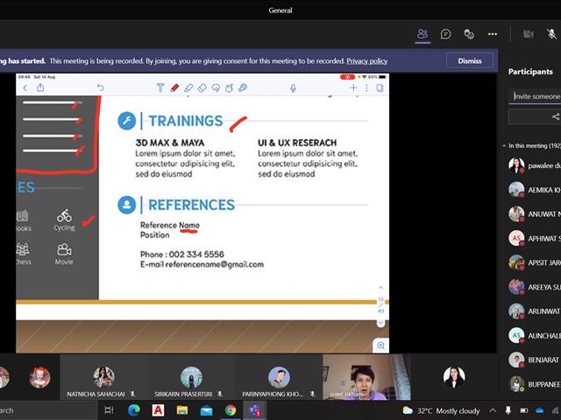
Task: Click the PARINYAPHONG participant tile
Action: pyautogui.click(x=279, y=377)
